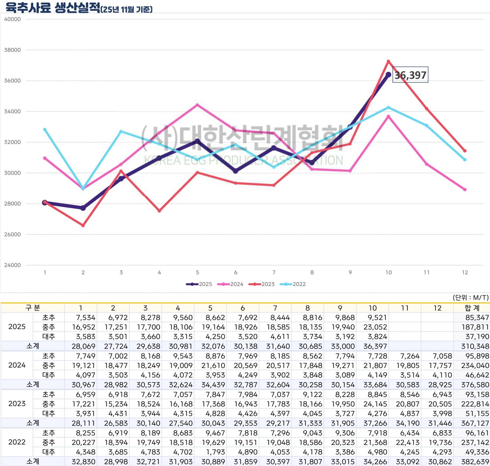This screenshot has width=490, height=466.
Task: Click the chart title 육추사료 생산실적
Action: pos(52,8)
